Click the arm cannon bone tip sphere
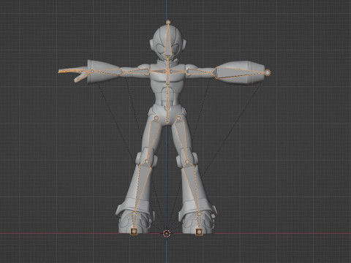 point(268,72)
